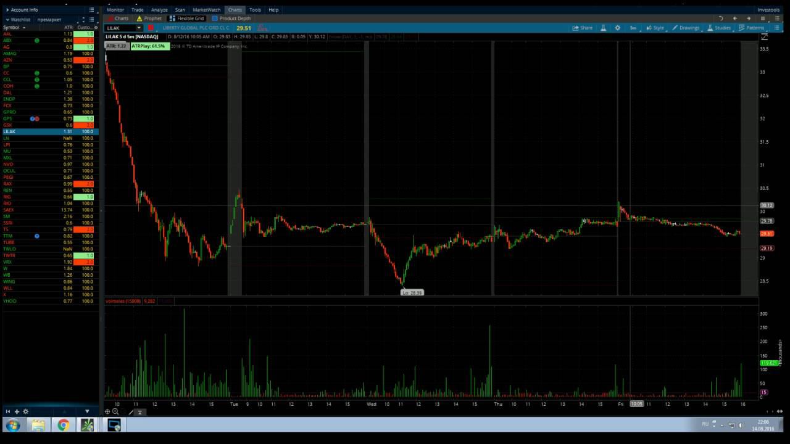Click the green news icon on ABX row
790x444 pixels.
click(37, 40)
